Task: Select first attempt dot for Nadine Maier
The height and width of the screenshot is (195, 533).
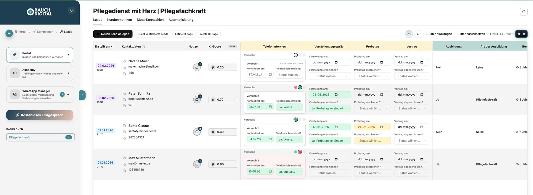Action: point(296,55)
